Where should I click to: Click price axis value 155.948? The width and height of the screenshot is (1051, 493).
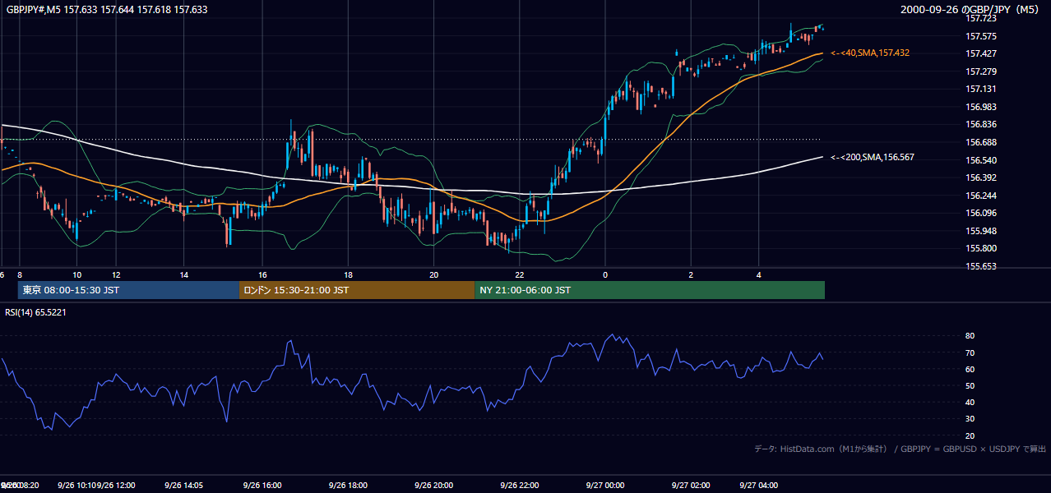point(981,231)
